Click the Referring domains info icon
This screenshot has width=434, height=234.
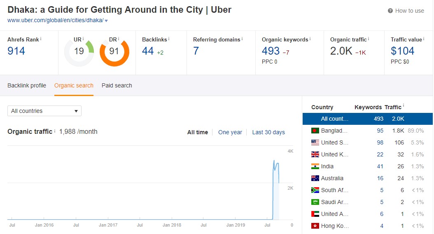pyautogui.click(x=242, y=39)
